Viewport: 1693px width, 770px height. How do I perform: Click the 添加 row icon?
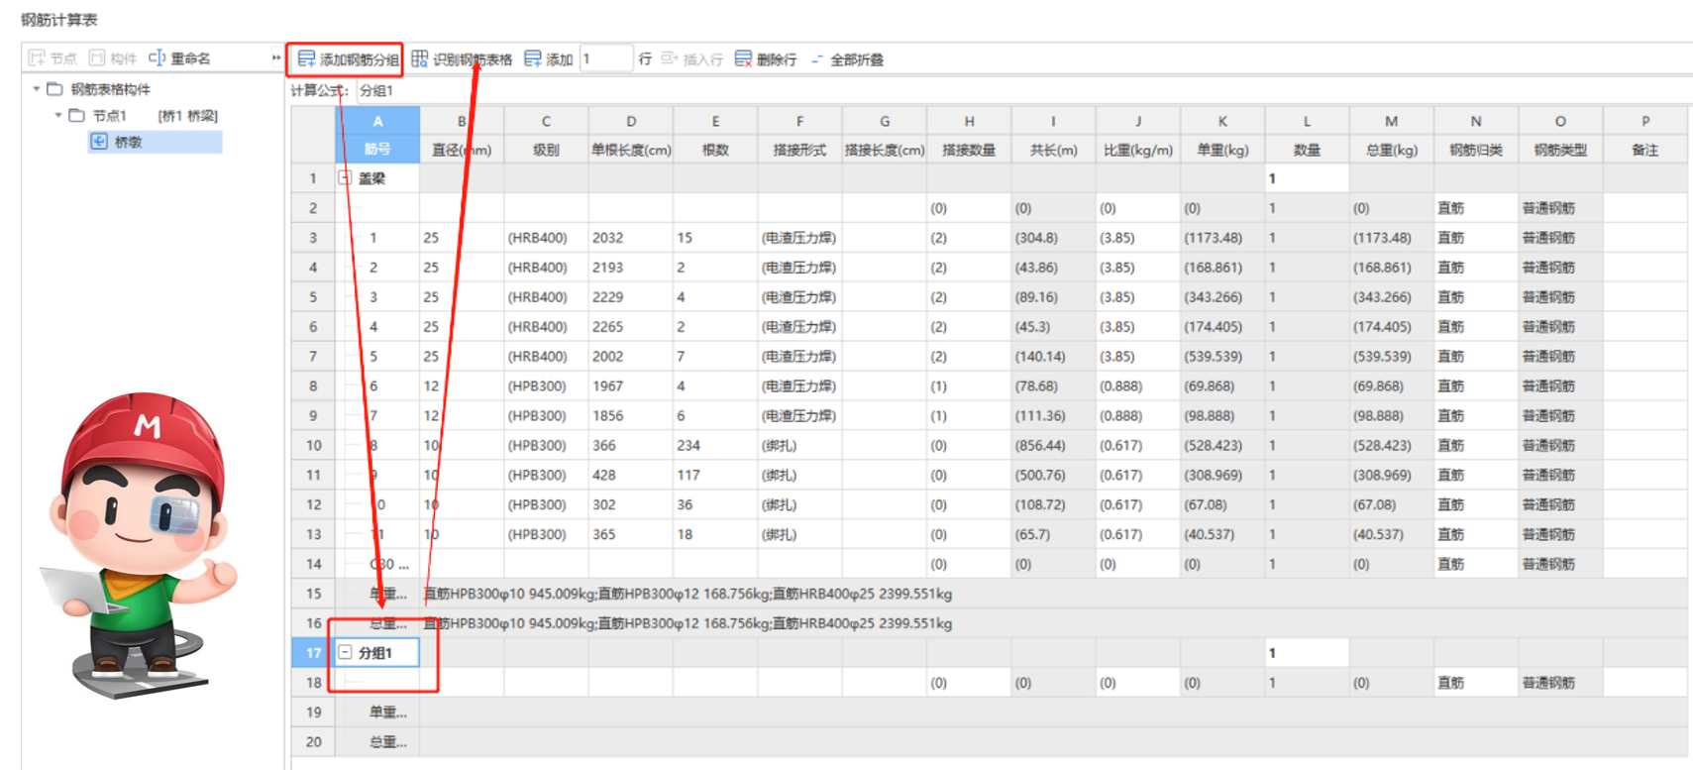point(533,59)
